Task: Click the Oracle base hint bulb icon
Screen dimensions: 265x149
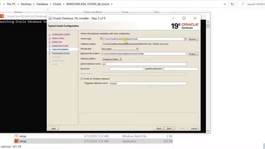Action: (x=101, y=38)
